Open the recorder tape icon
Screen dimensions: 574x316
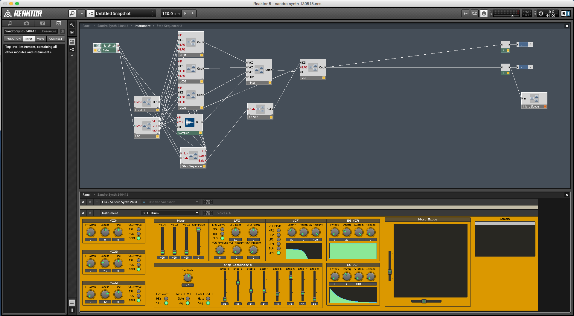(x=474, y=13)
